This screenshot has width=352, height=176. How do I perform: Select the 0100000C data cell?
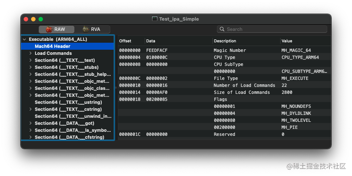157,57
